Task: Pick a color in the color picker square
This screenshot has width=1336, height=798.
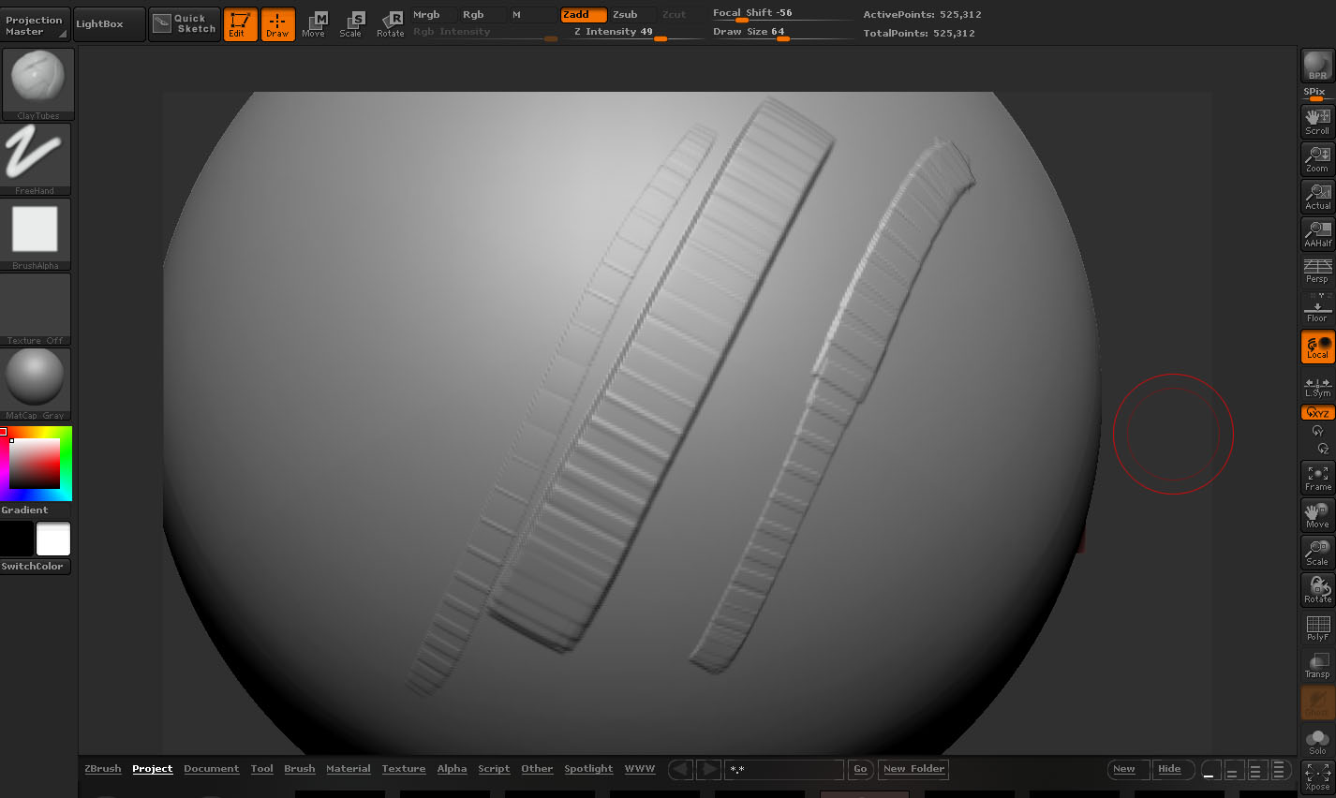Action: 35,464
